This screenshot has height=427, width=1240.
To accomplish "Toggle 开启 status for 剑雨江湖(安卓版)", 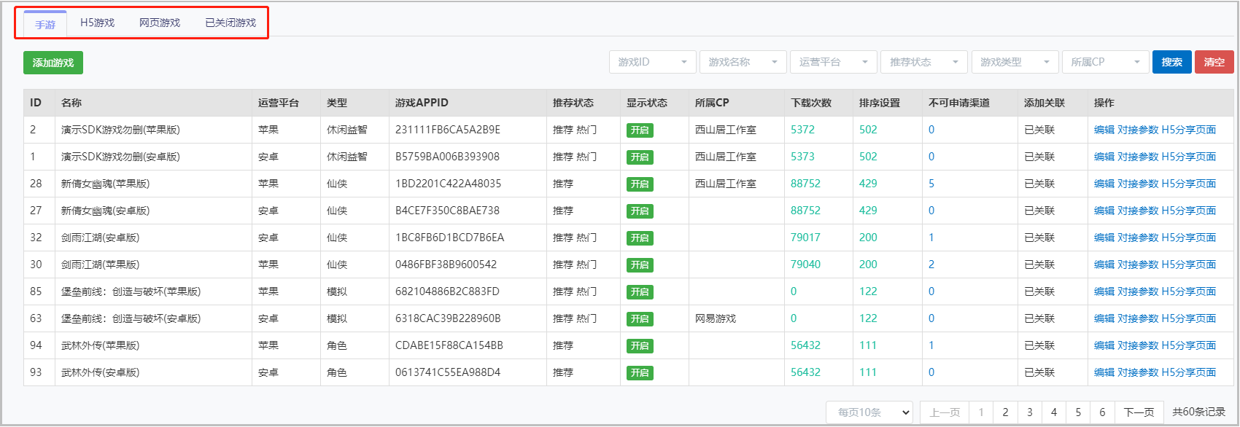I will [x=640, y=238].
